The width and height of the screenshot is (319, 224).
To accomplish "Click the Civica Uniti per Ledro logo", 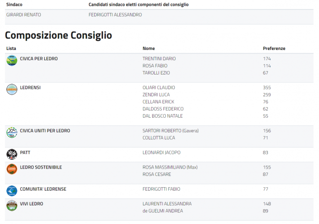I will pos(12,133).
